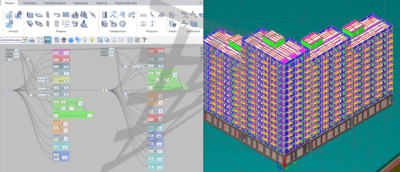Screen dimensions: 400x172
Task: Switch to the Параметры tab
Action: pyautogui.click(x=81, y=3)
